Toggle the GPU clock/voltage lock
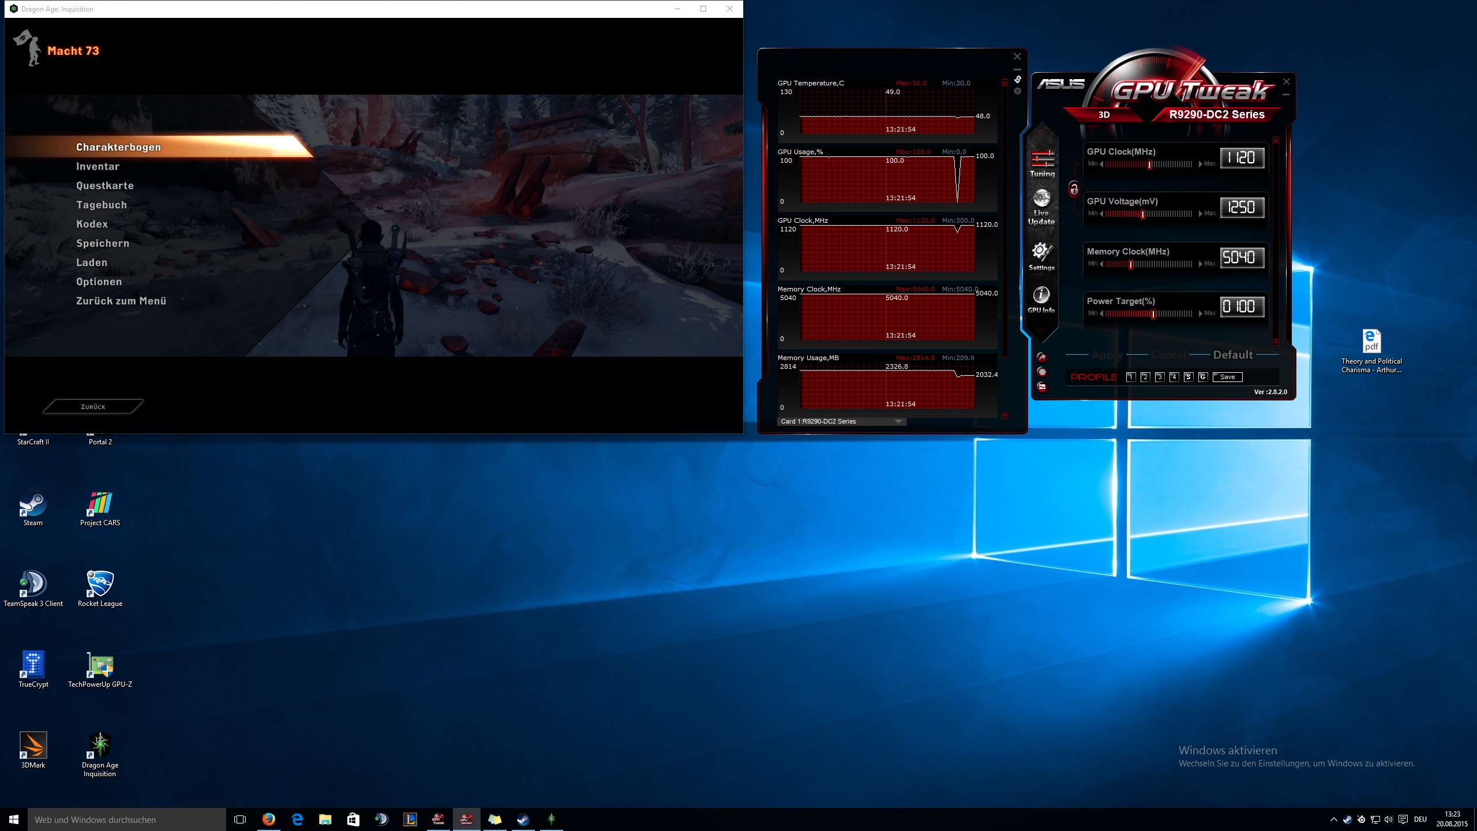1477x831 pixels. click(x=1074, y=189)
